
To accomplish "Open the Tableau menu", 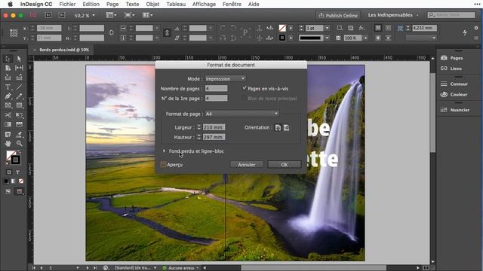I will coord(176,4).
